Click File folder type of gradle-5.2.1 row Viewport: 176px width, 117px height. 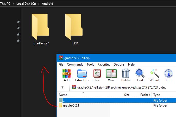(x=160, y=106)
